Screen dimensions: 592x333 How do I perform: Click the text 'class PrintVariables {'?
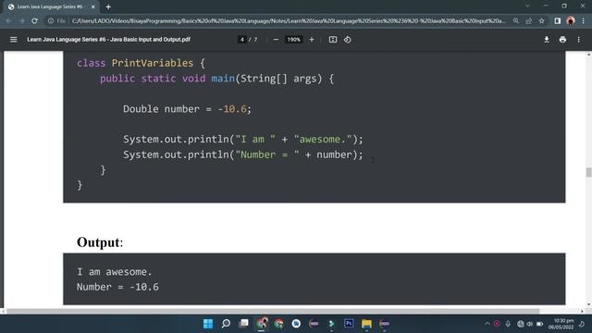(x=142, y=63)
